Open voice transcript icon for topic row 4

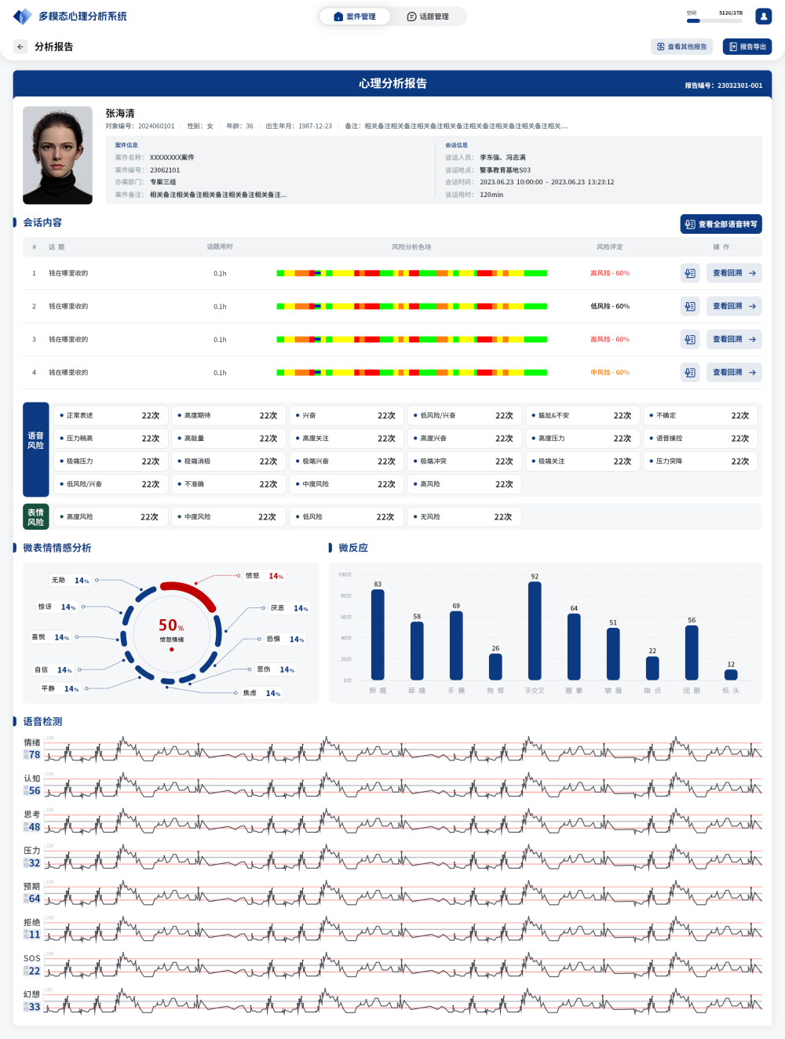690,373
